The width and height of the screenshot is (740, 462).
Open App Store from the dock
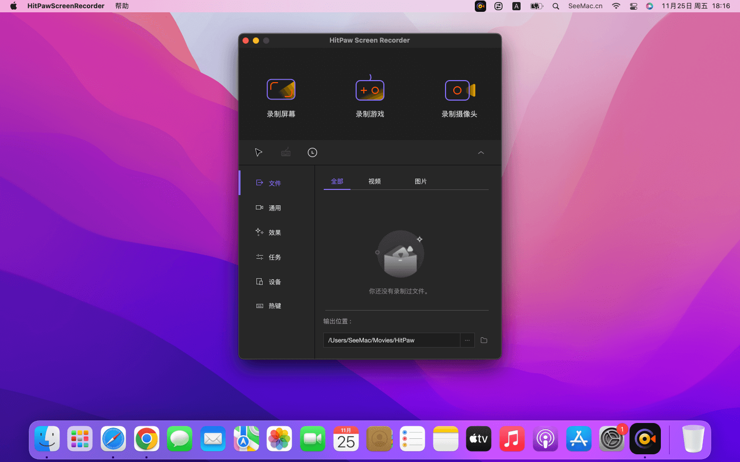pyautogui.click(x=579, y=439)
